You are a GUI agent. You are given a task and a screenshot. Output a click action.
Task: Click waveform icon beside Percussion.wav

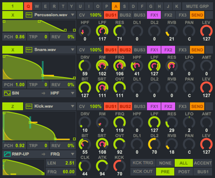click(29, 15)
